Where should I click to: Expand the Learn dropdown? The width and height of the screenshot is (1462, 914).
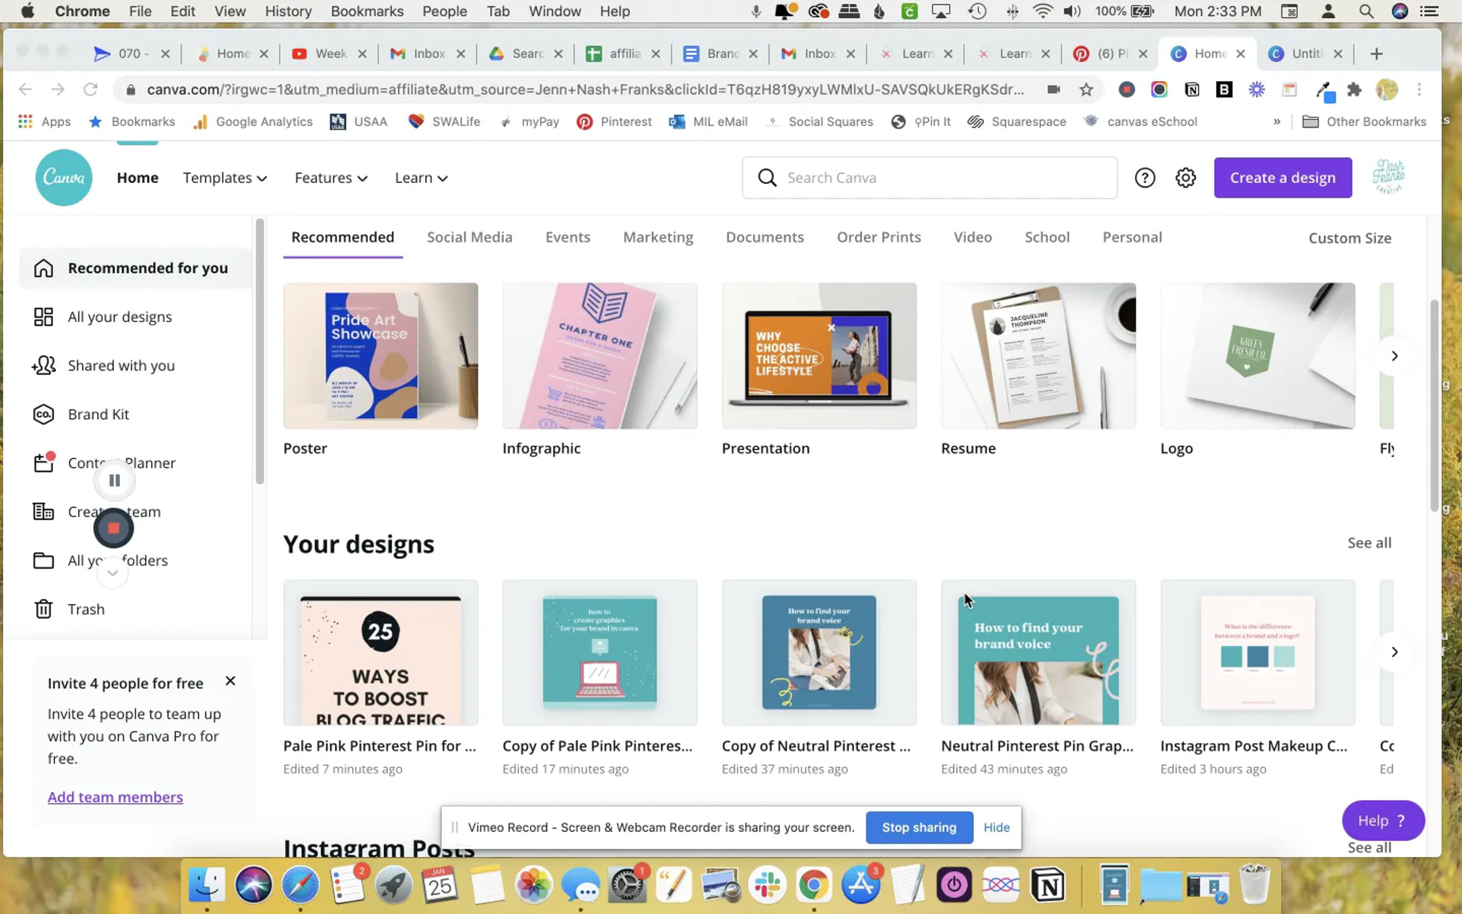pyautogui.click(x=421, y=177)
